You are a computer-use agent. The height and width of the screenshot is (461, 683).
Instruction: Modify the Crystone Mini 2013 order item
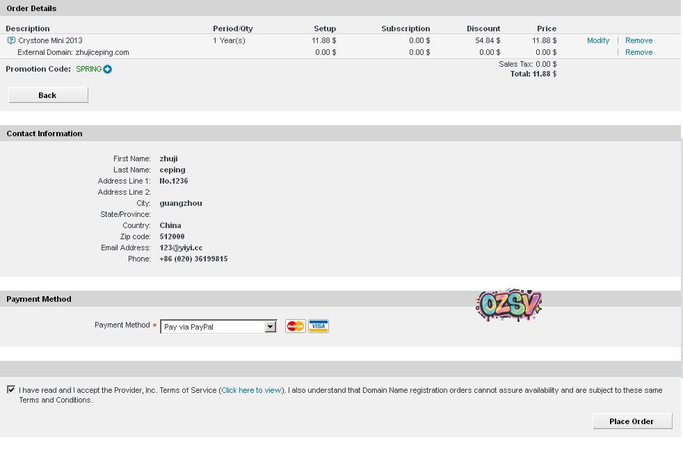(597, 40)
